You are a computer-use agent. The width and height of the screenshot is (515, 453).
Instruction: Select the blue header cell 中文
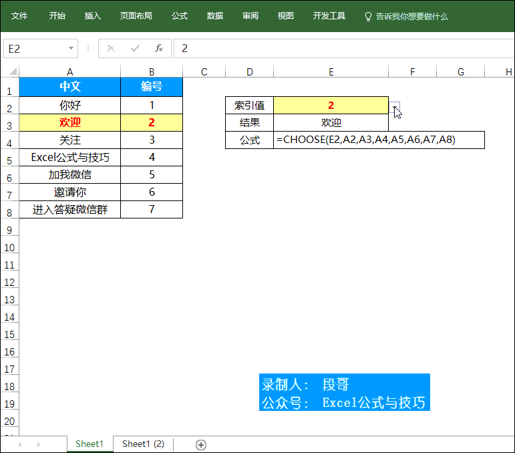(69, 87)
